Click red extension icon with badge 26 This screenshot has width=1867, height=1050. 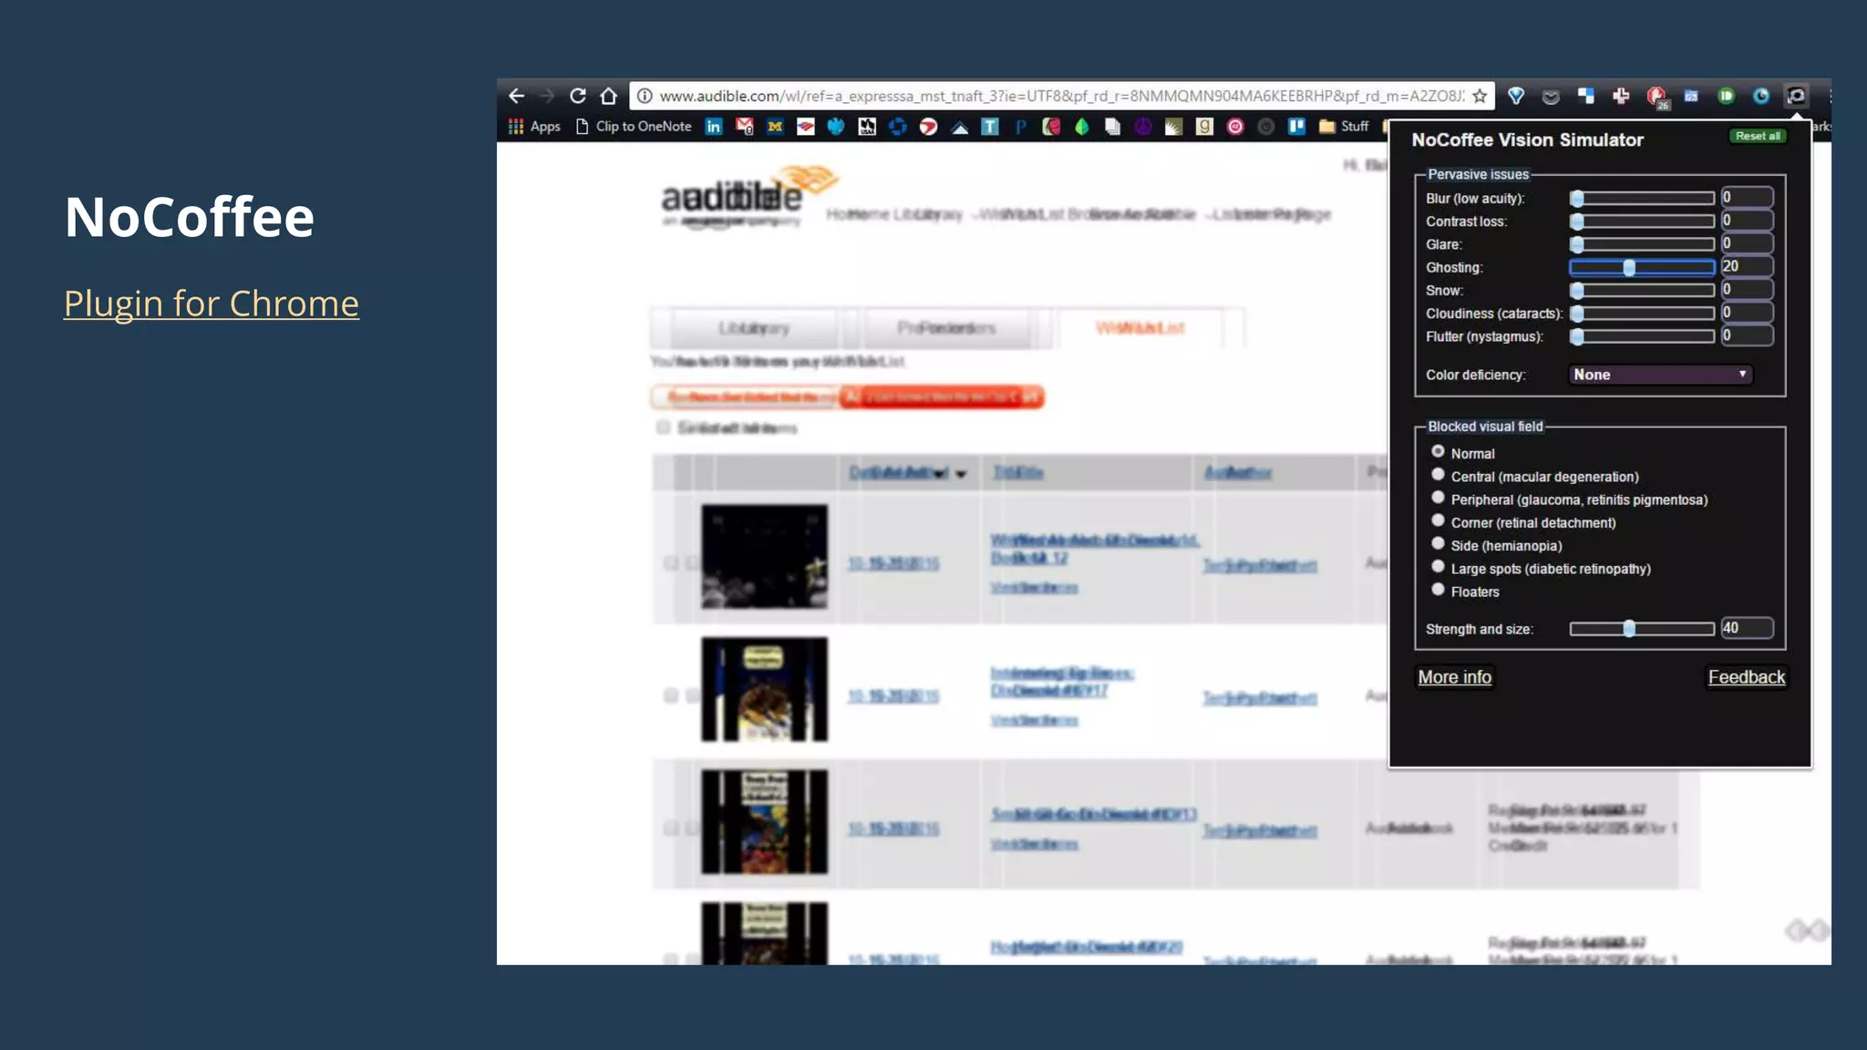point(1656,97)
